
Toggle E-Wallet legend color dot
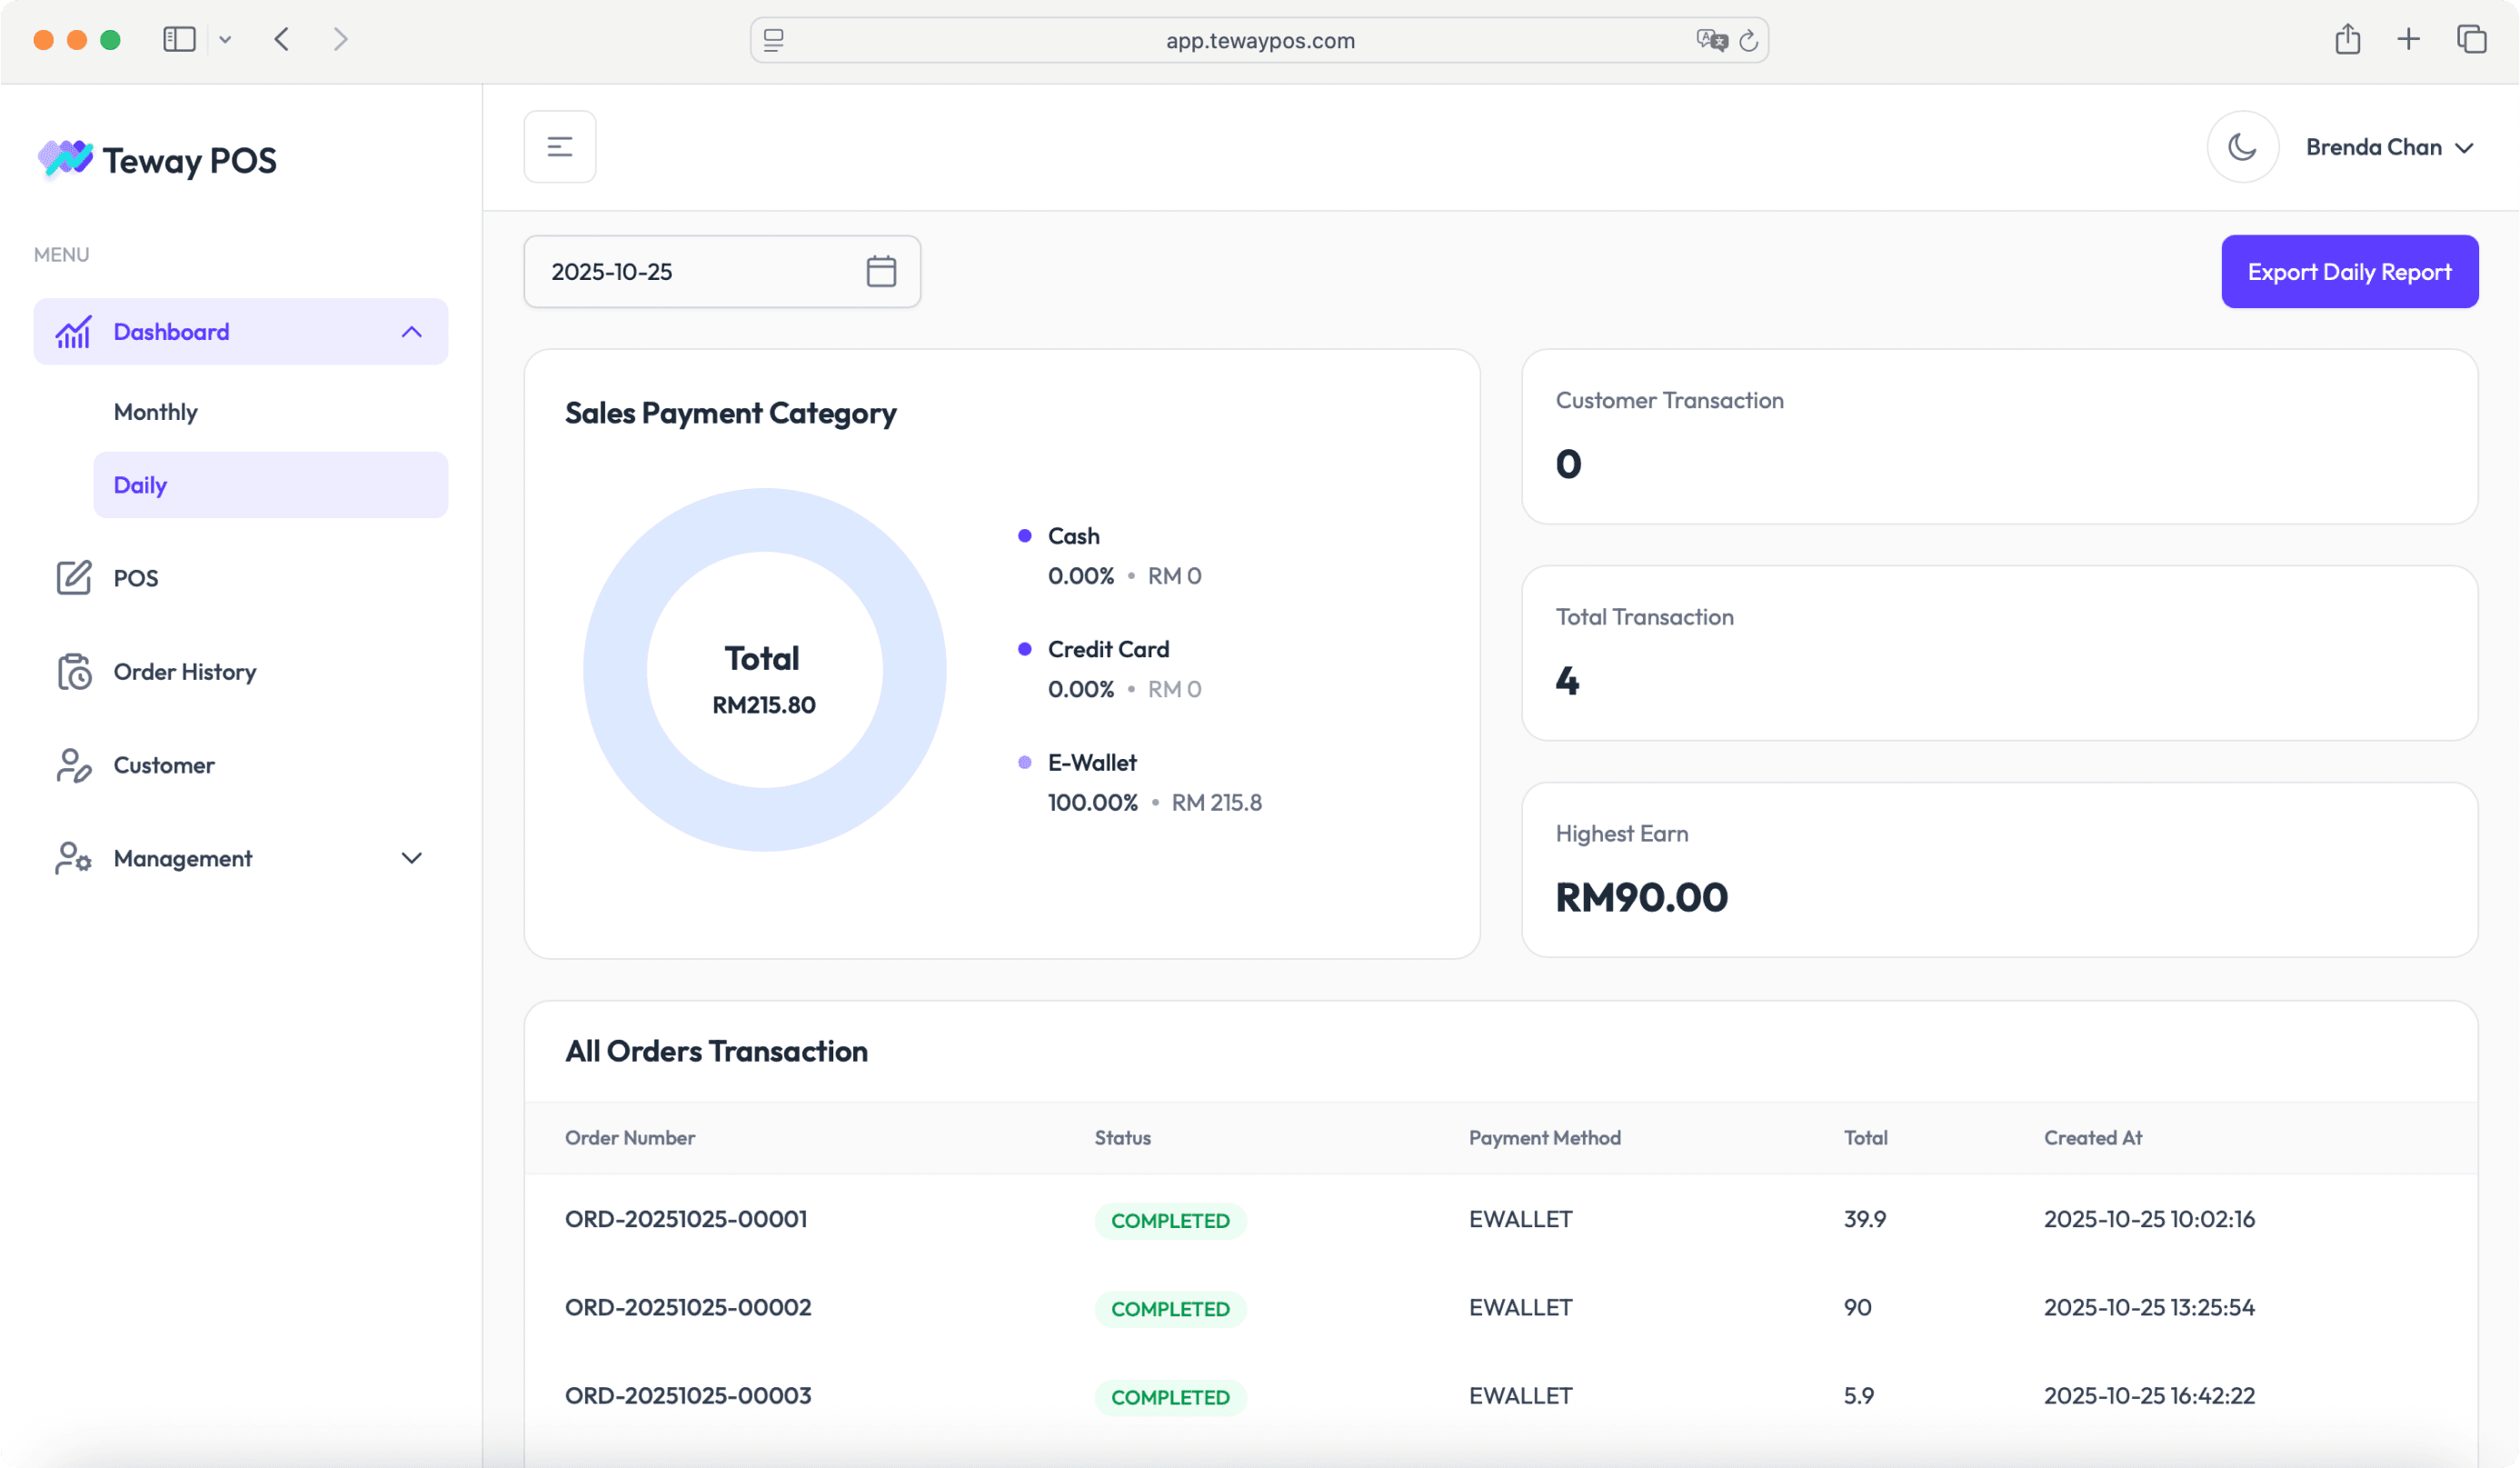tap(1024, 763)
